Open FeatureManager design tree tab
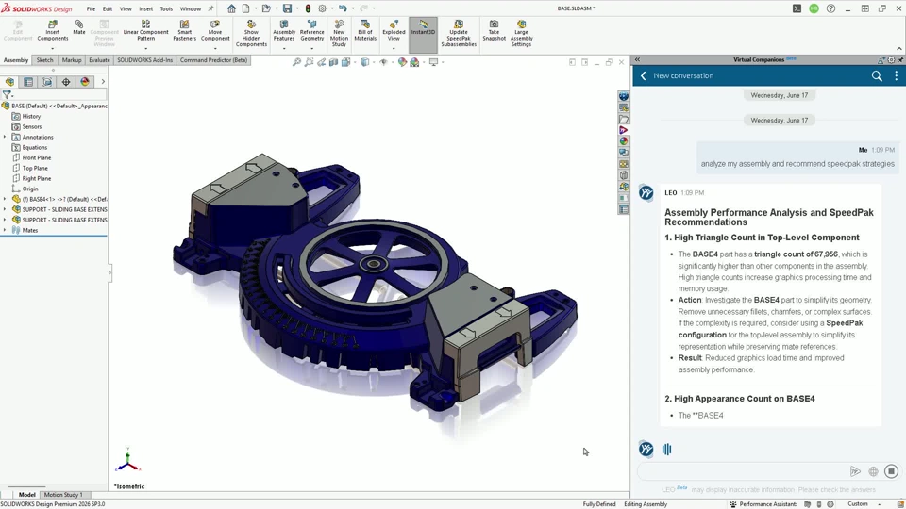This screenshot has height=509, width=906. pos(9,82)
